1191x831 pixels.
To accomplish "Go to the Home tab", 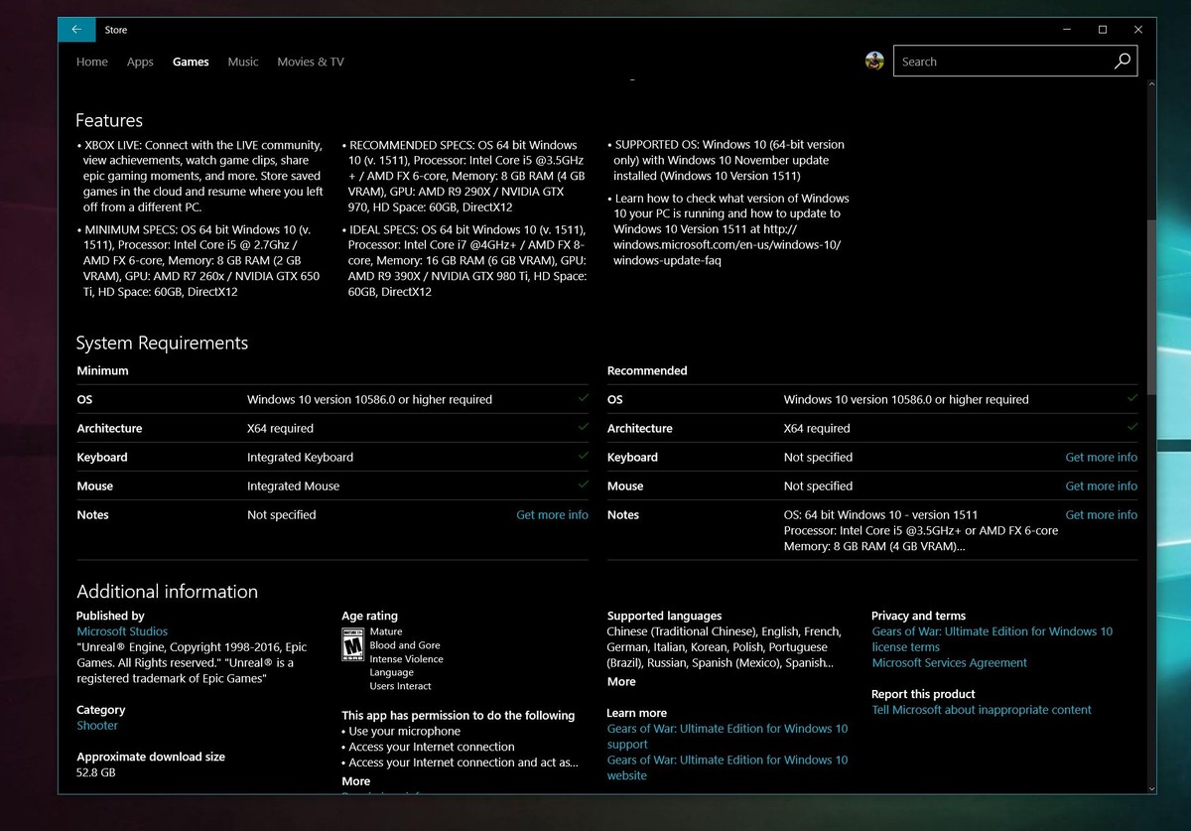I will (x=92, y=62).
